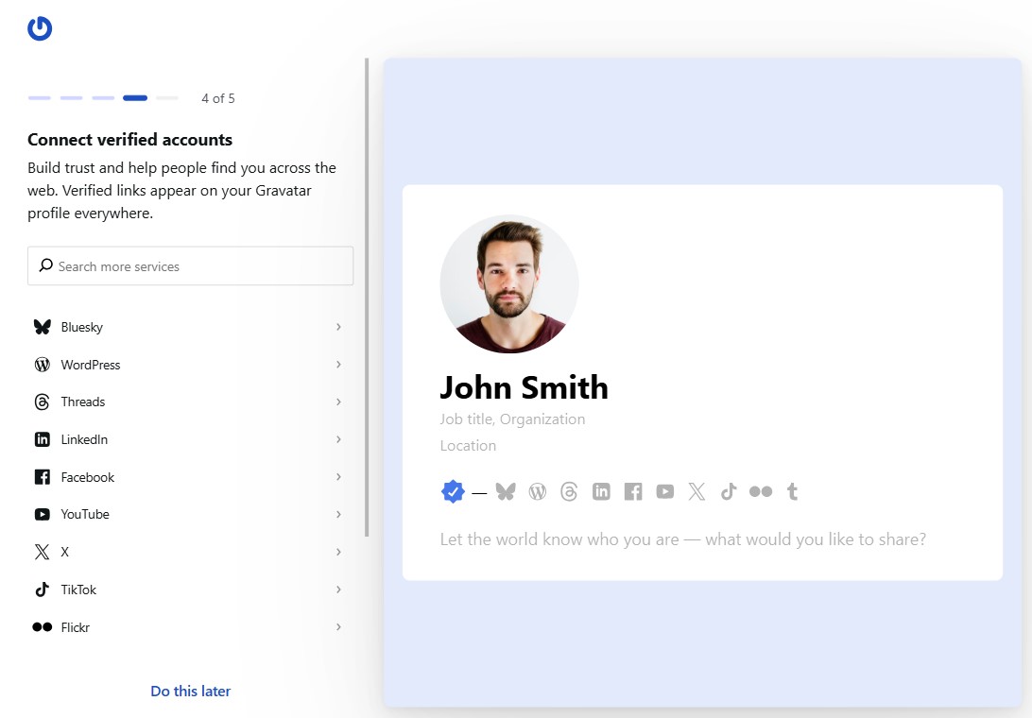Click the LinkedIn service icon
The image size is (1032, 718).
tap(42, 439)
